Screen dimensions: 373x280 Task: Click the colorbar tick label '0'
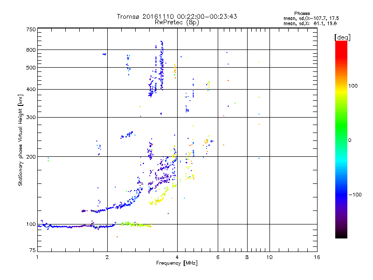[x=350, y=140]
